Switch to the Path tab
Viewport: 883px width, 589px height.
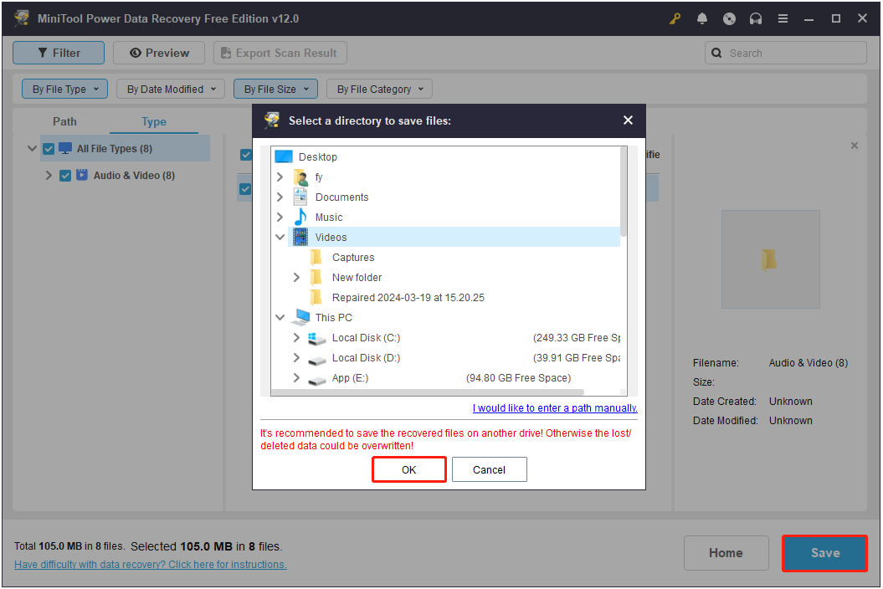coord(64,121)
